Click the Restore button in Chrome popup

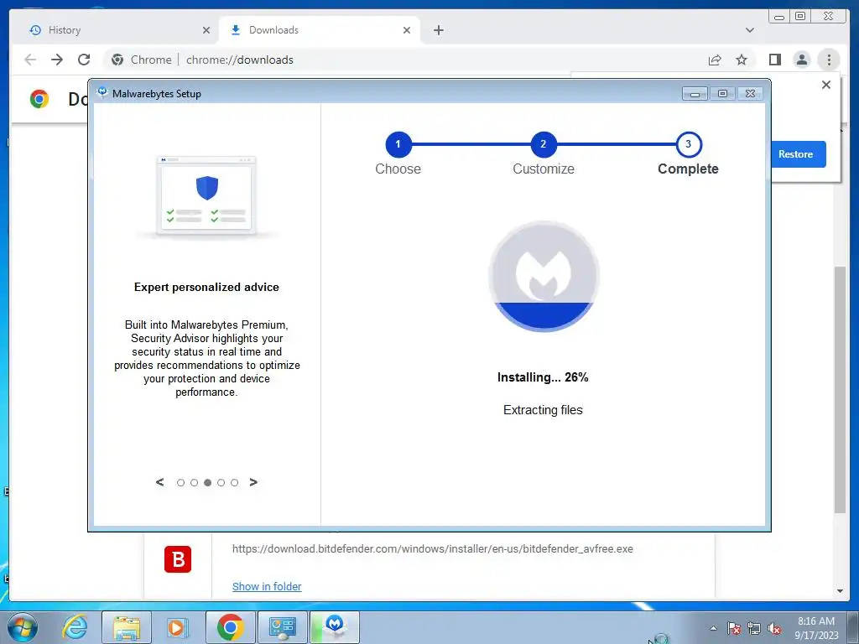(x=799, y=154)
